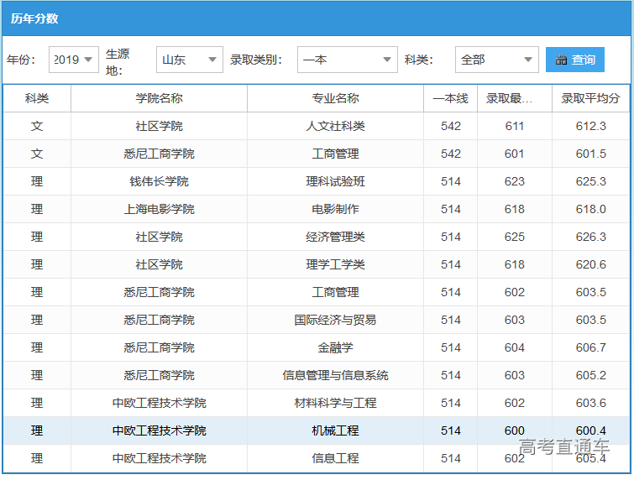Sort by 科类 column header
Viewport: 634px width, 480px height.
(37, 98)
